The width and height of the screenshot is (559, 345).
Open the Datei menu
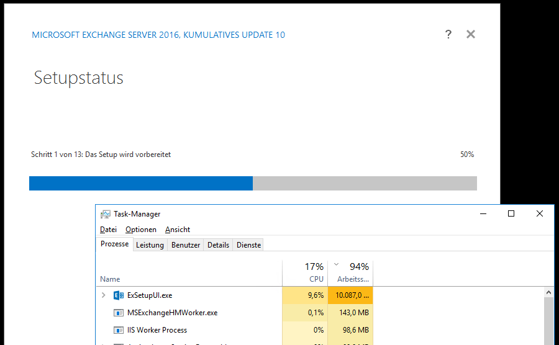click(x=108, y=230)
